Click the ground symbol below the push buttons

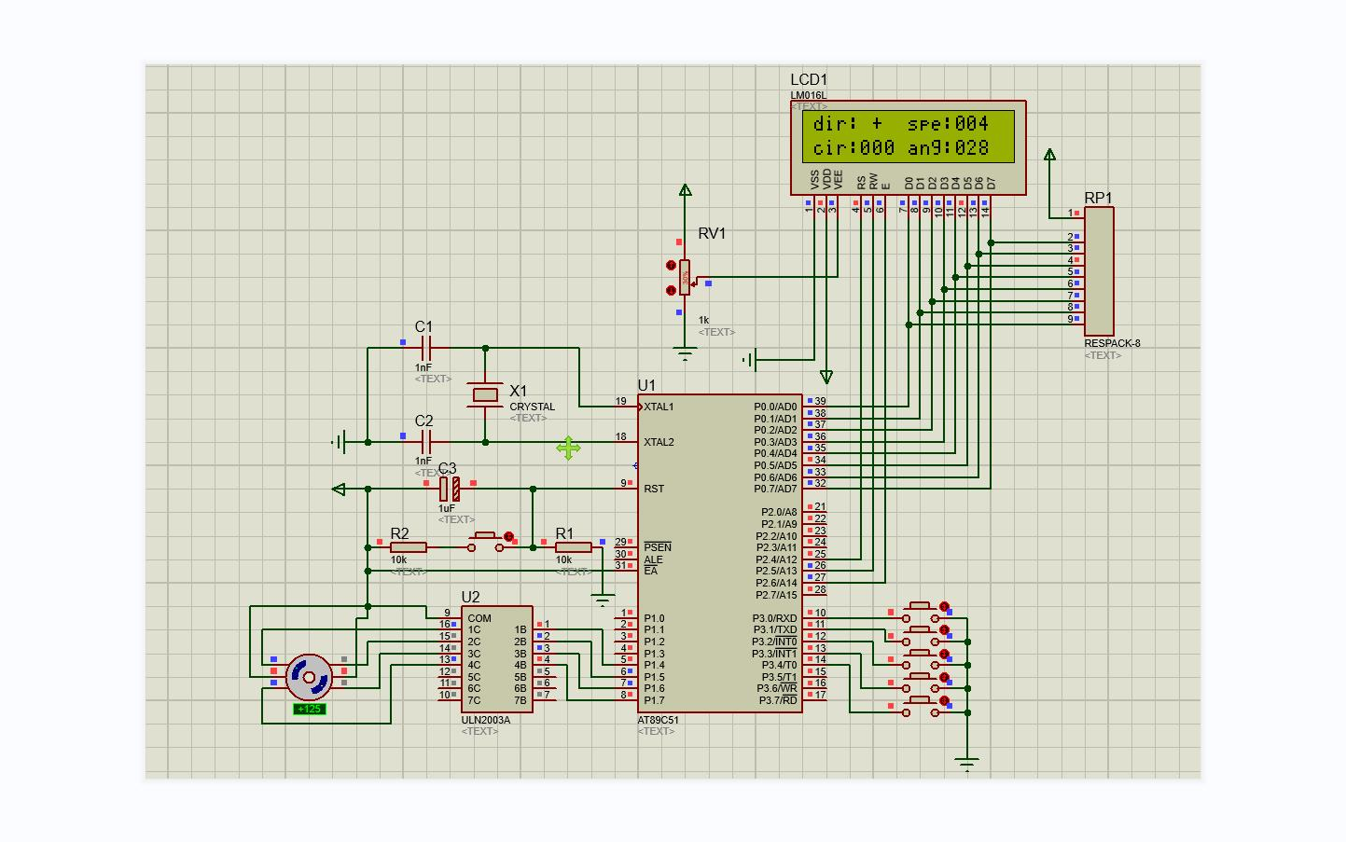click(x=967, y=764)
